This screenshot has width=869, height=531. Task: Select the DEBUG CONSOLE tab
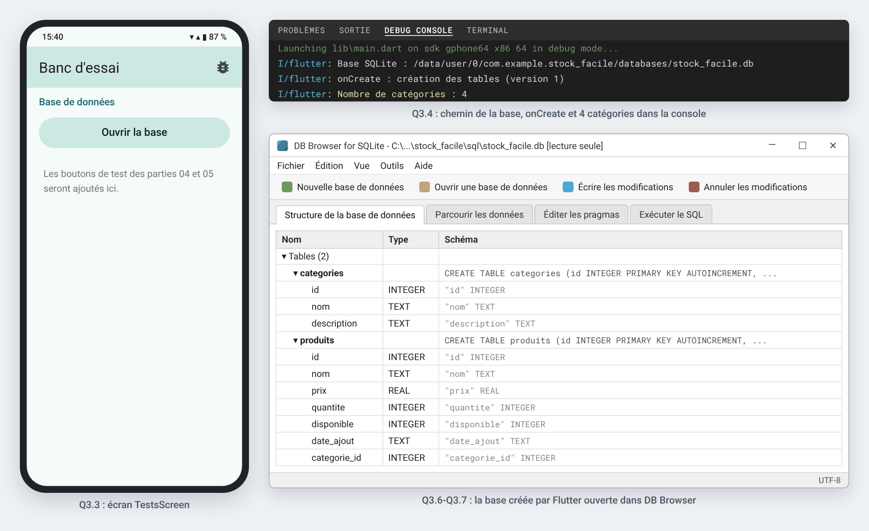pyautogui.click(x=418, y=31)
